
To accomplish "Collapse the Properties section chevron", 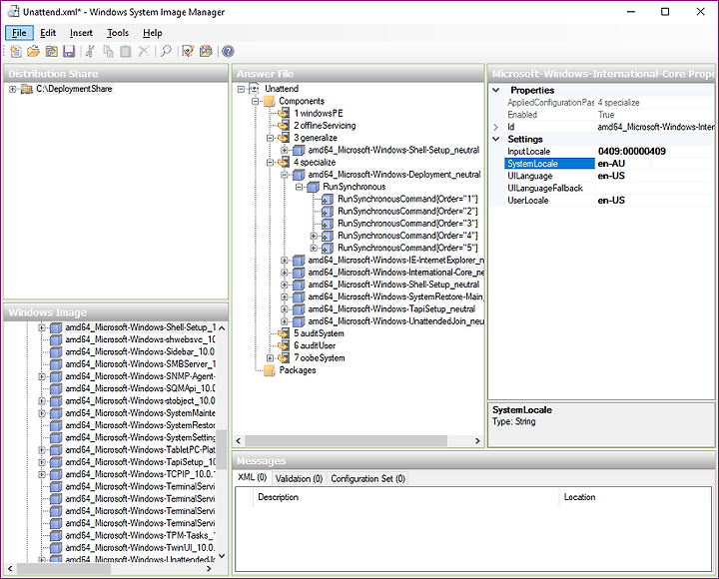I will (496, 90).
